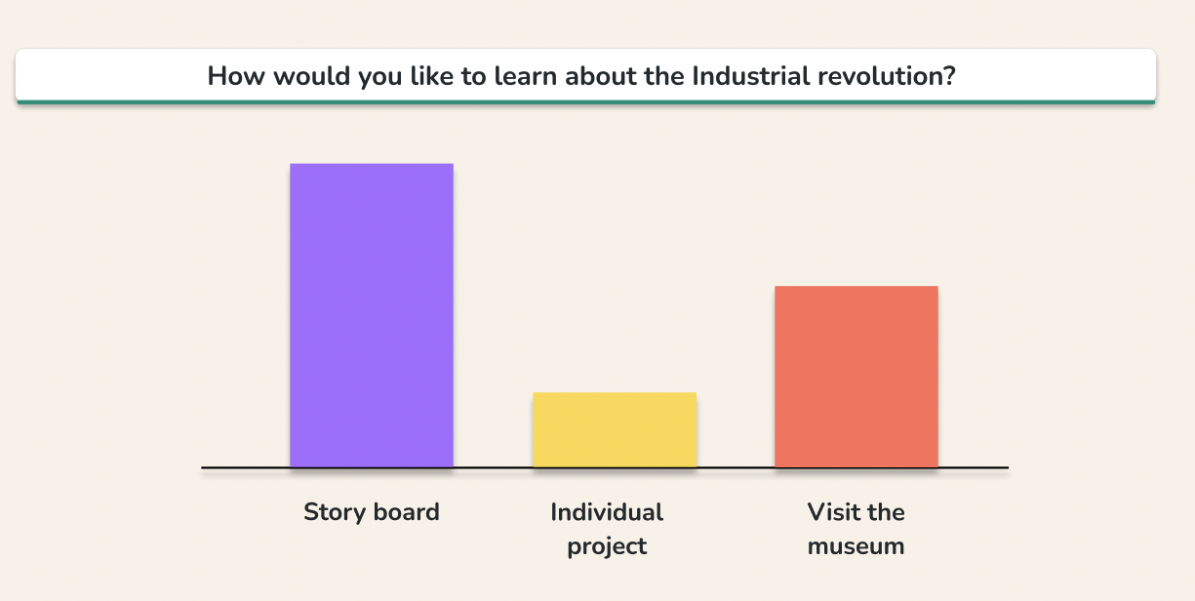Screen dimensions: 1195x601
Task: Click the top edge of yellow bar
Action: click(x=615, y=393)
